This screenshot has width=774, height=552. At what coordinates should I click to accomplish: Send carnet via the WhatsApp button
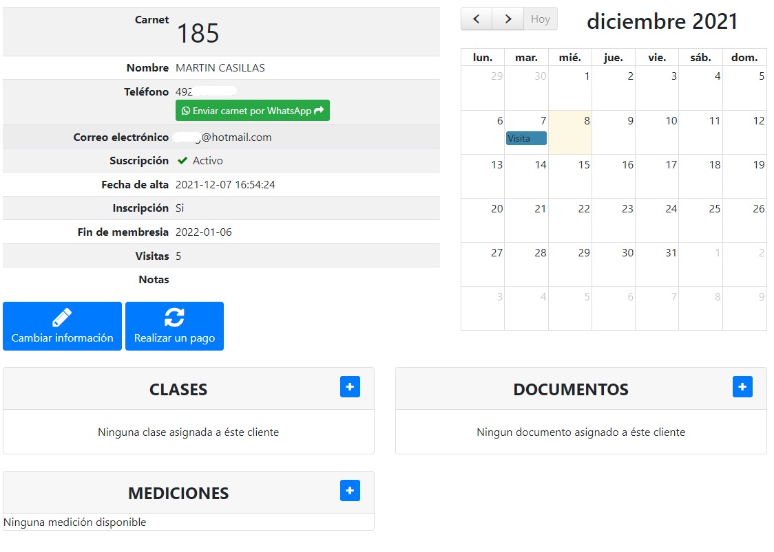coord(252,111)
